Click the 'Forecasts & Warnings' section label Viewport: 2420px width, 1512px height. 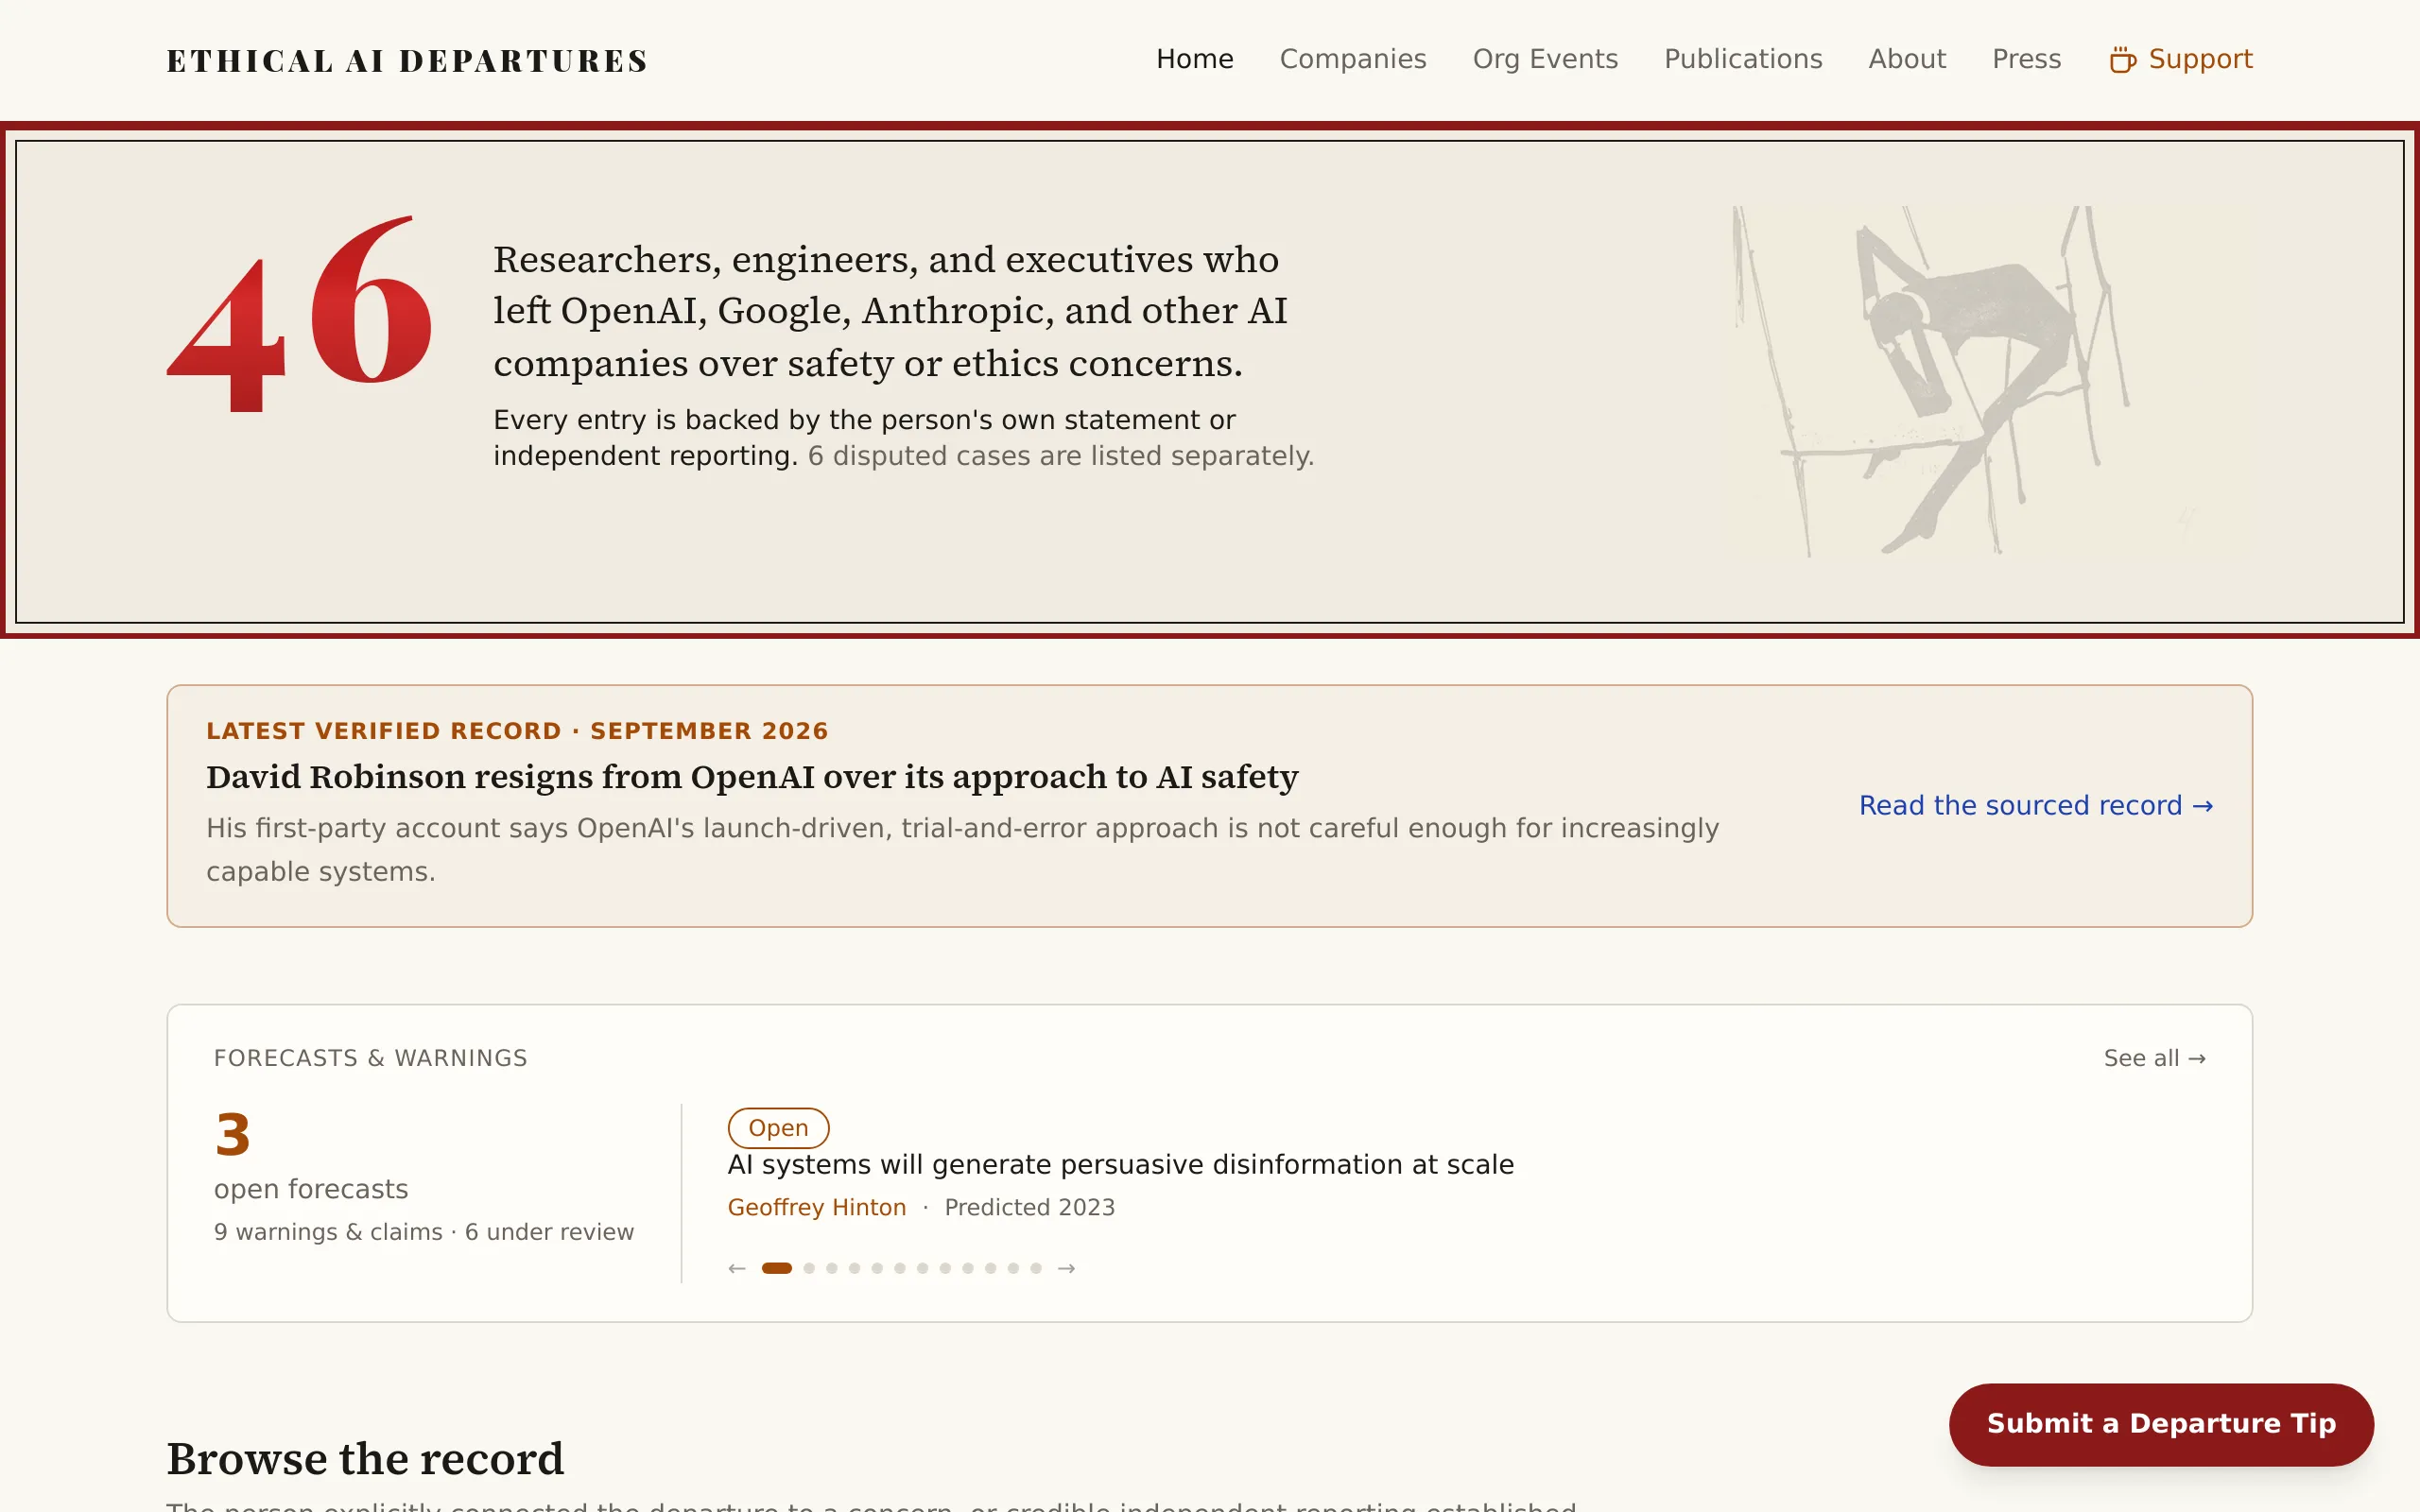coord(370,1058)
